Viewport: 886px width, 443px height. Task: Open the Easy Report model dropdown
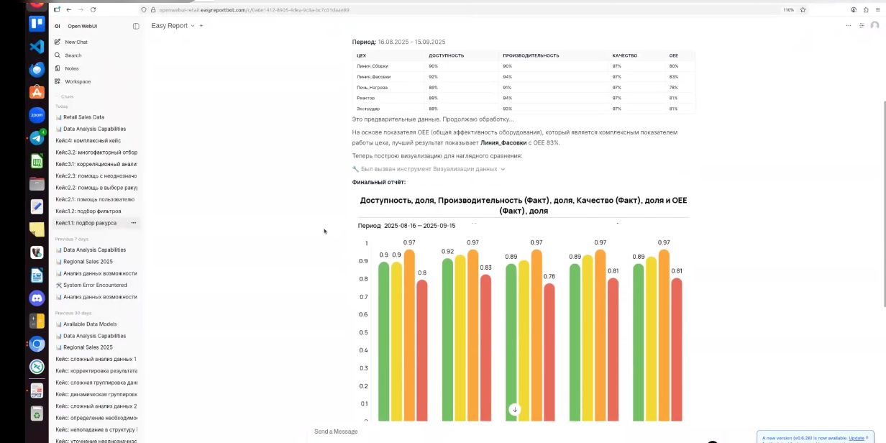coord(173,26)
